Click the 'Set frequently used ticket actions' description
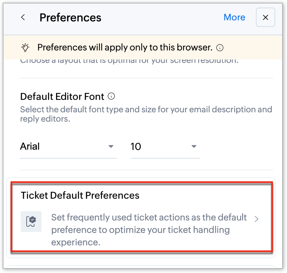 pos(149,230)
